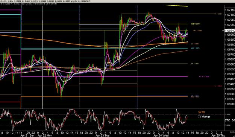Select the yellow horizontal line near 1.0700

[x=104, y=24]
